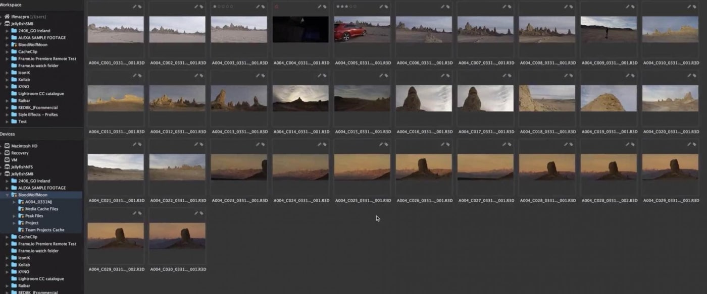The image size is (707, 294).
Task: Expand the Peak Files folder
Action: click(x=14, y=216)
